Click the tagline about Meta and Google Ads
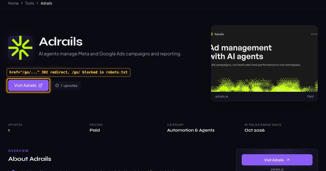 pyautogui.click(x=110, y=54)
